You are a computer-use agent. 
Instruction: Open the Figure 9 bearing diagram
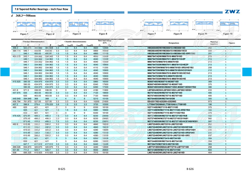point(178,26)
